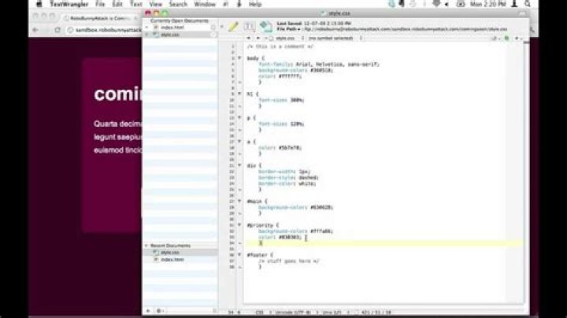Click the browser address bar URL
The image size is (567, 318).
(x=109, y=30)
